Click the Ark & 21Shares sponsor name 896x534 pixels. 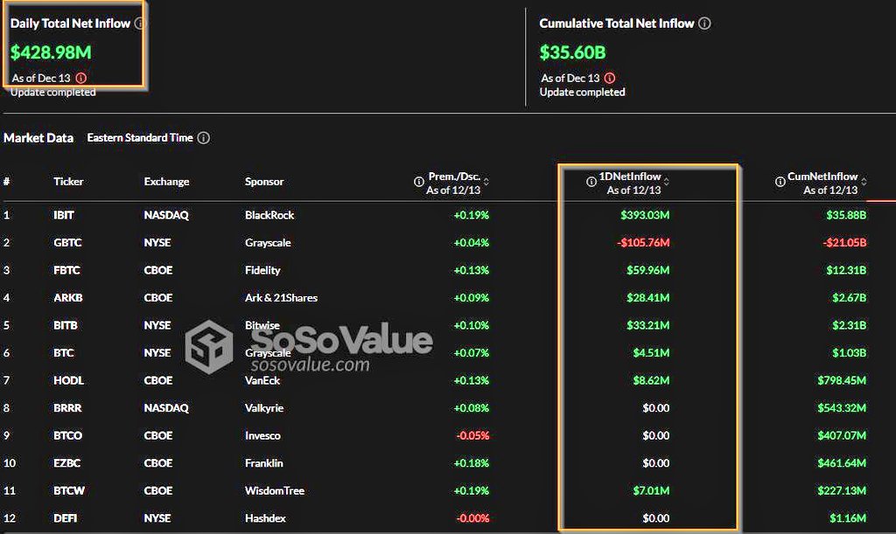tap(281, 298)
